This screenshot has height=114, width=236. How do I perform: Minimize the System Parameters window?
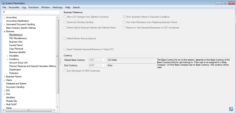coord(219,3)
